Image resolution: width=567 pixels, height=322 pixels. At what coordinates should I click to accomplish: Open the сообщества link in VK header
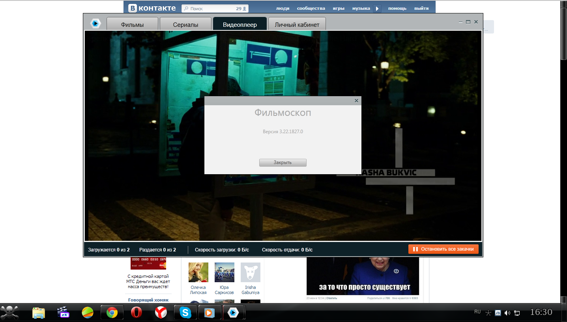click(311, 8)
